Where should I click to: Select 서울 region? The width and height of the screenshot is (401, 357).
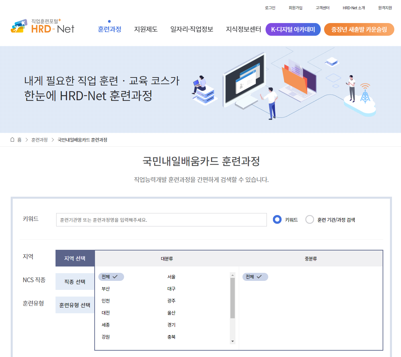pos(171,277)
